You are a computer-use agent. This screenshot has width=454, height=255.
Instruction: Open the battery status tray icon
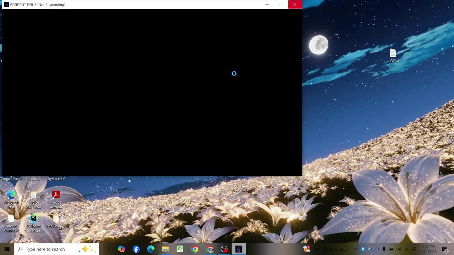[x=391, y=249]
